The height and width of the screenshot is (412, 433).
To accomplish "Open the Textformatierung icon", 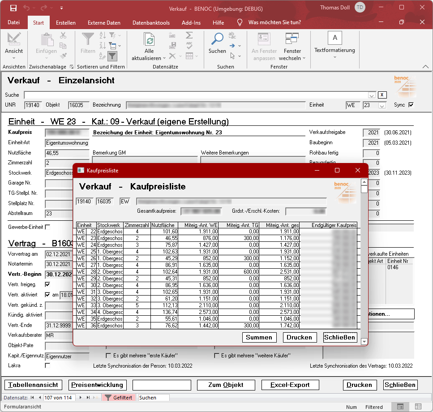I will pos(334,39).
